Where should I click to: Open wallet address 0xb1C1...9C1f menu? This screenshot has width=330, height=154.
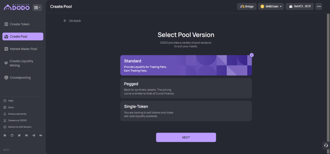tap(299, 7)
